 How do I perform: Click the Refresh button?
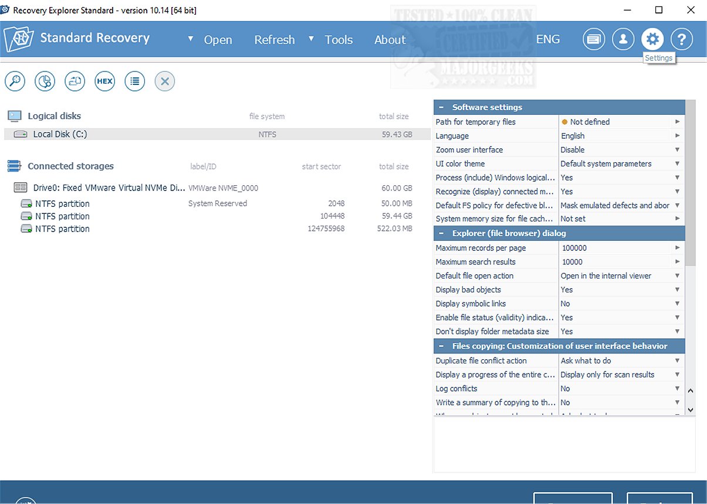pyautogui.click(x=274, y=40)
